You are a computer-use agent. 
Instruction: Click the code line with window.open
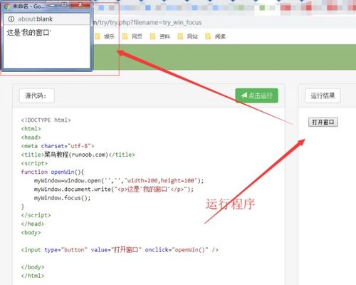click(x=119, y=180)
